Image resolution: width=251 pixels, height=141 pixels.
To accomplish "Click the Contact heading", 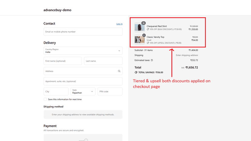I will click(49, 24).
